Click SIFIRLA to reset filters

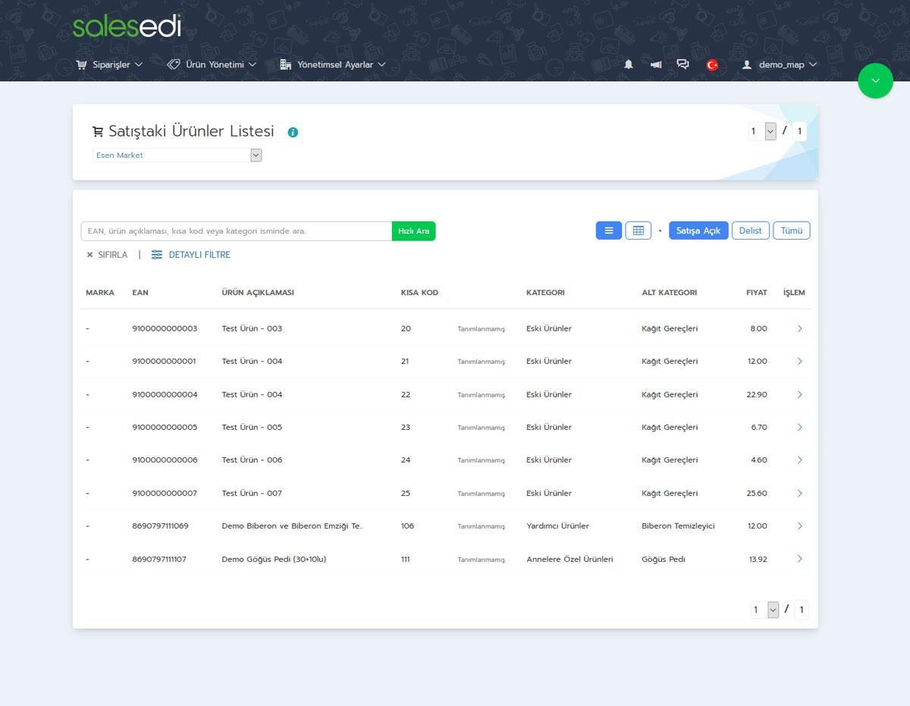107,255
